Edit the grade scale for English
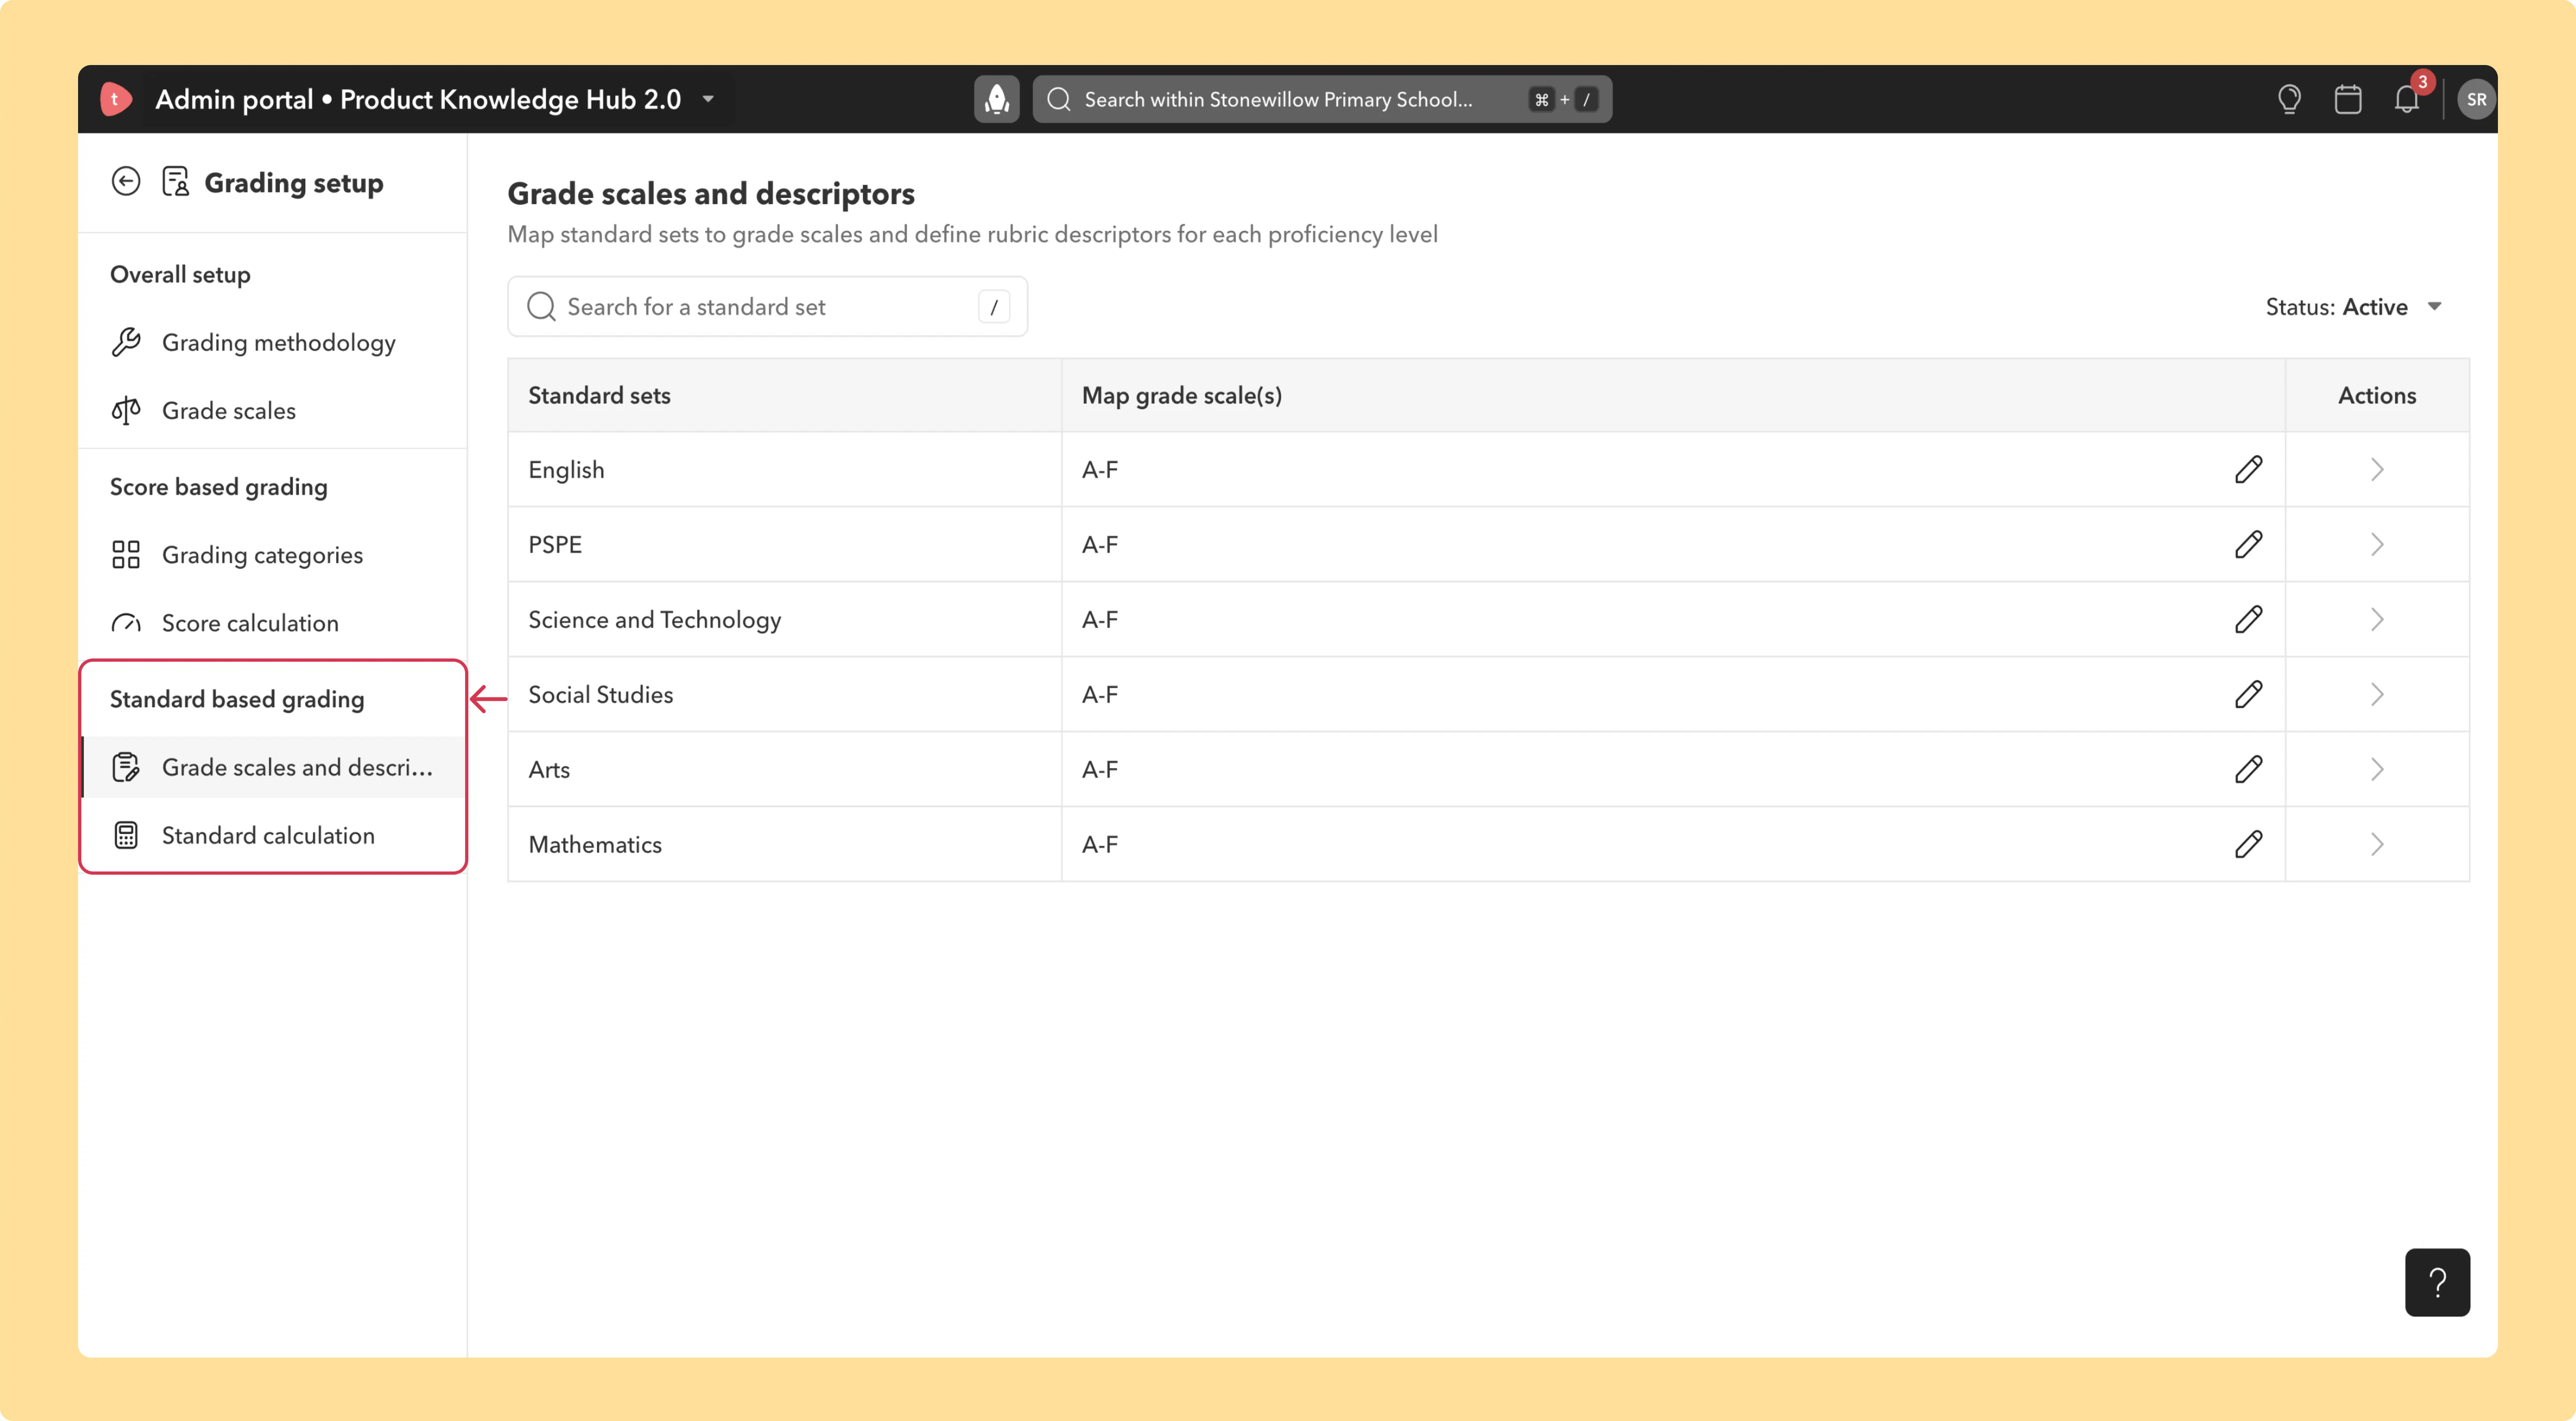Image resolution: width=2576 pixels, height=1421 pixels. [x=2248, y=469]
